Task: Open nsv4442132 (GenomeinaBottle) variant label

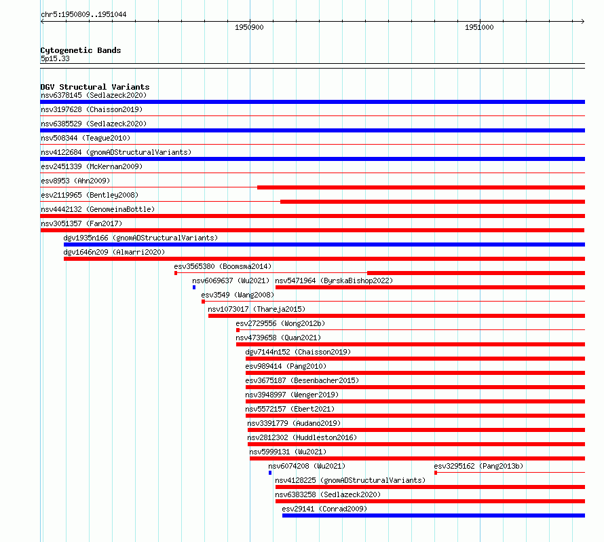Action: 98,209
